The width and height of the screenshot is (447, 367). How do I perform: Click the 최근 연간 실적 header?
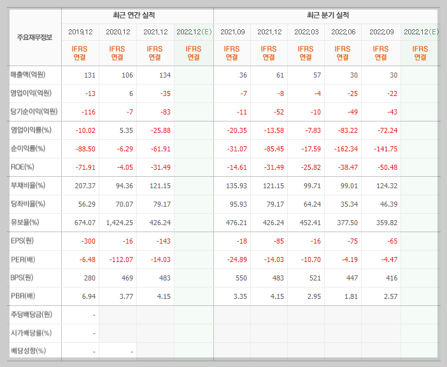(x=134, y=15)
